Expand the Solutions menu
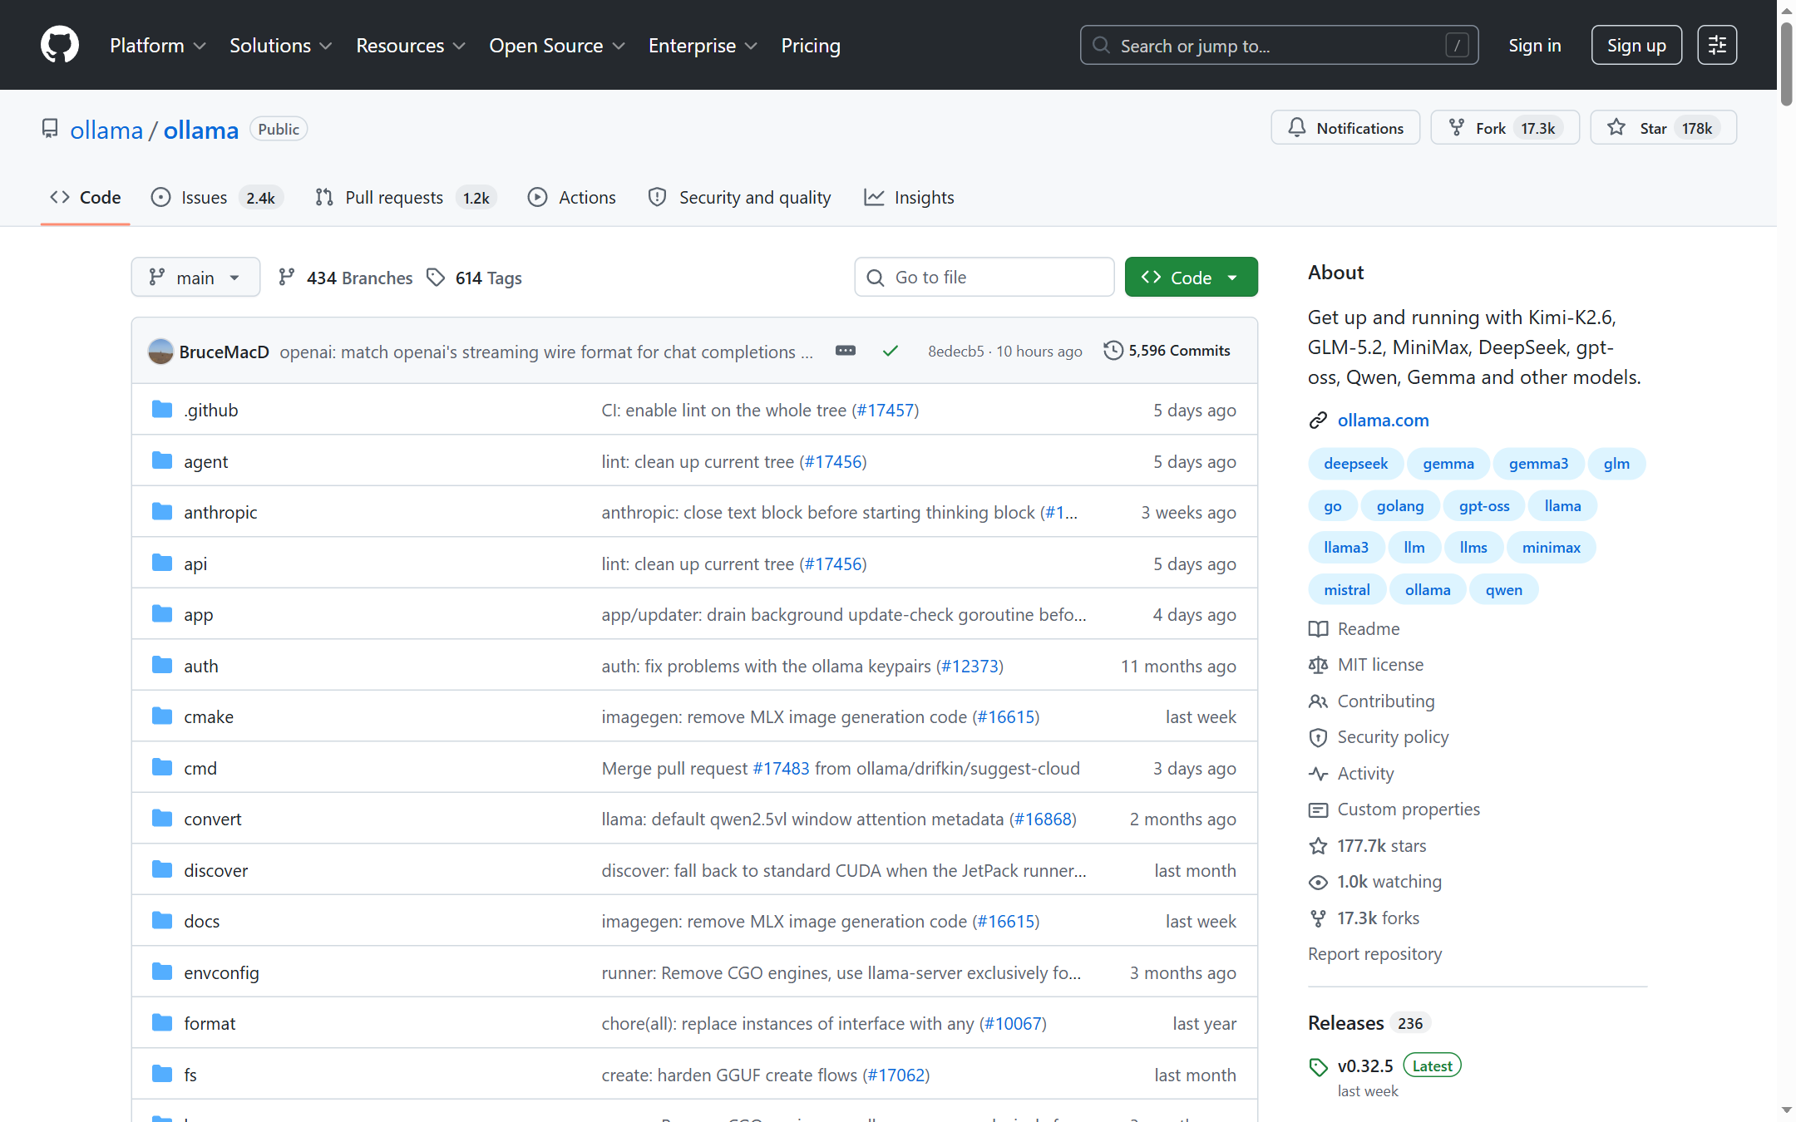The image size is (1796, 1122). pyautogui.click(x=281, y=46)
